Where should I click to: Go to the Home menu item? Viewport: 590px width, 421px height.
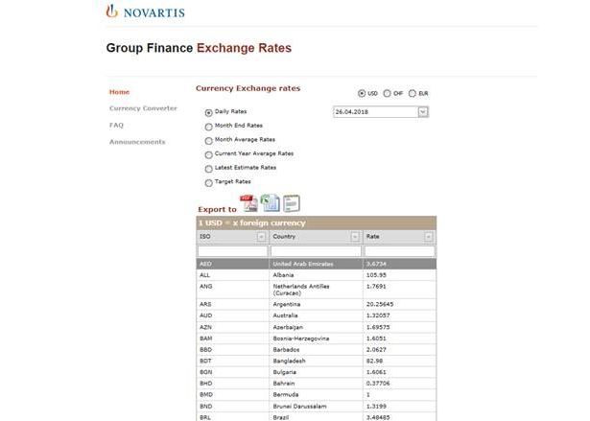(119, 92)
